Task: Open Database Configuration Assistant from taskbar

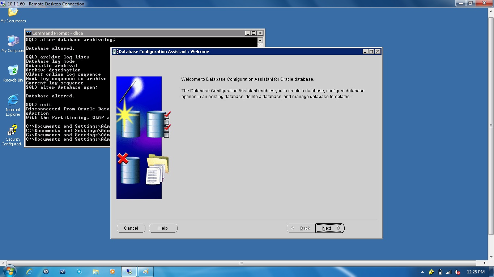Action: 145,271
